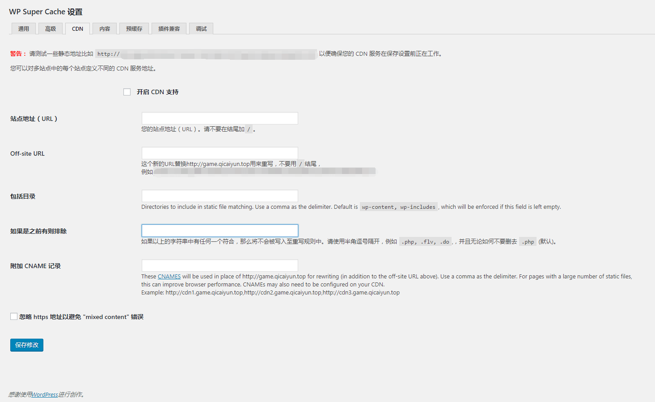Viewport: 655px width, 402px height.
Task: Open the 调试 tab
Action: tap(201, 29)
